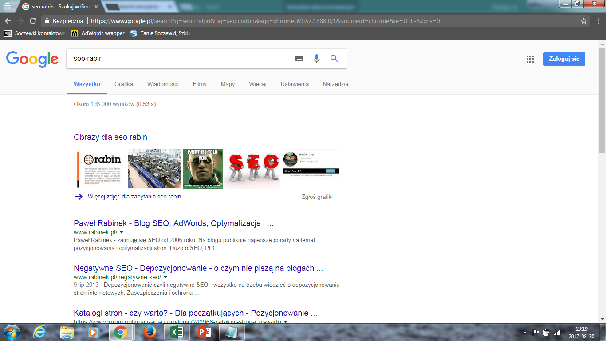This screenshot has width=606, height=341.
Task: Open the Google apps grid icon
Action: pyautogui.click(x=530, y=59)
